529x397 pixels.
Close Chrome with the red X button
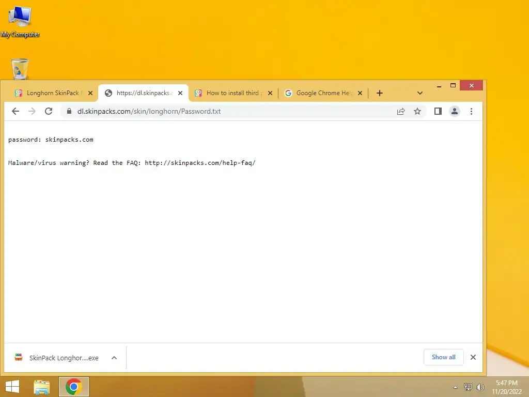coord(471,85)
